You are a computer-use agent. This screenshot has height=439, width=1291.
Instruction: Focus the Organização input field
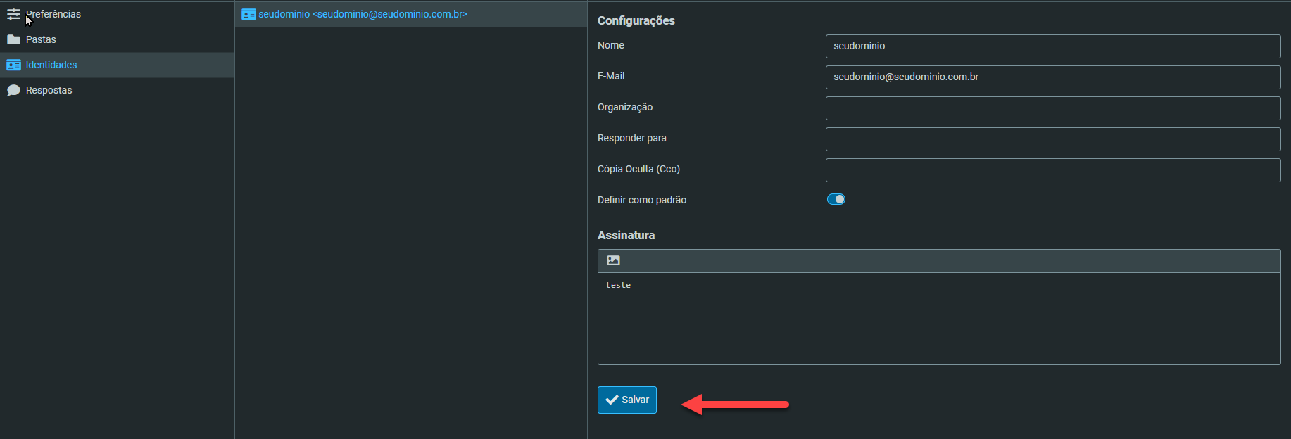1052,108
